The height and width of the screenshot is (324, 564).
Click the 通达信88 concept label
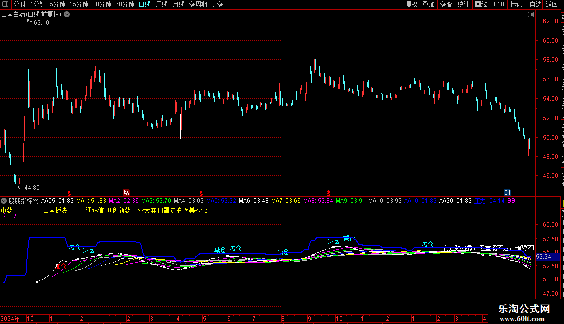pyautogui.click(x=98, y=210)
